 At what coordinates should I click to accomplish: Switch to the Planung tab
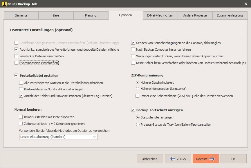pyautogui.click(x=91, y=15)
